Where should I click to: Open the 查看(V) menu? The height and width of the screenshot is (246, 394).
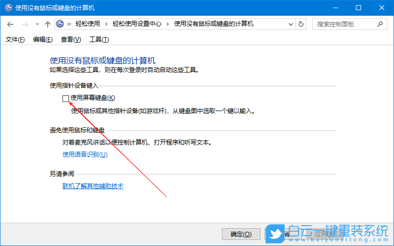pyautogui.click(x=71, y=40)
